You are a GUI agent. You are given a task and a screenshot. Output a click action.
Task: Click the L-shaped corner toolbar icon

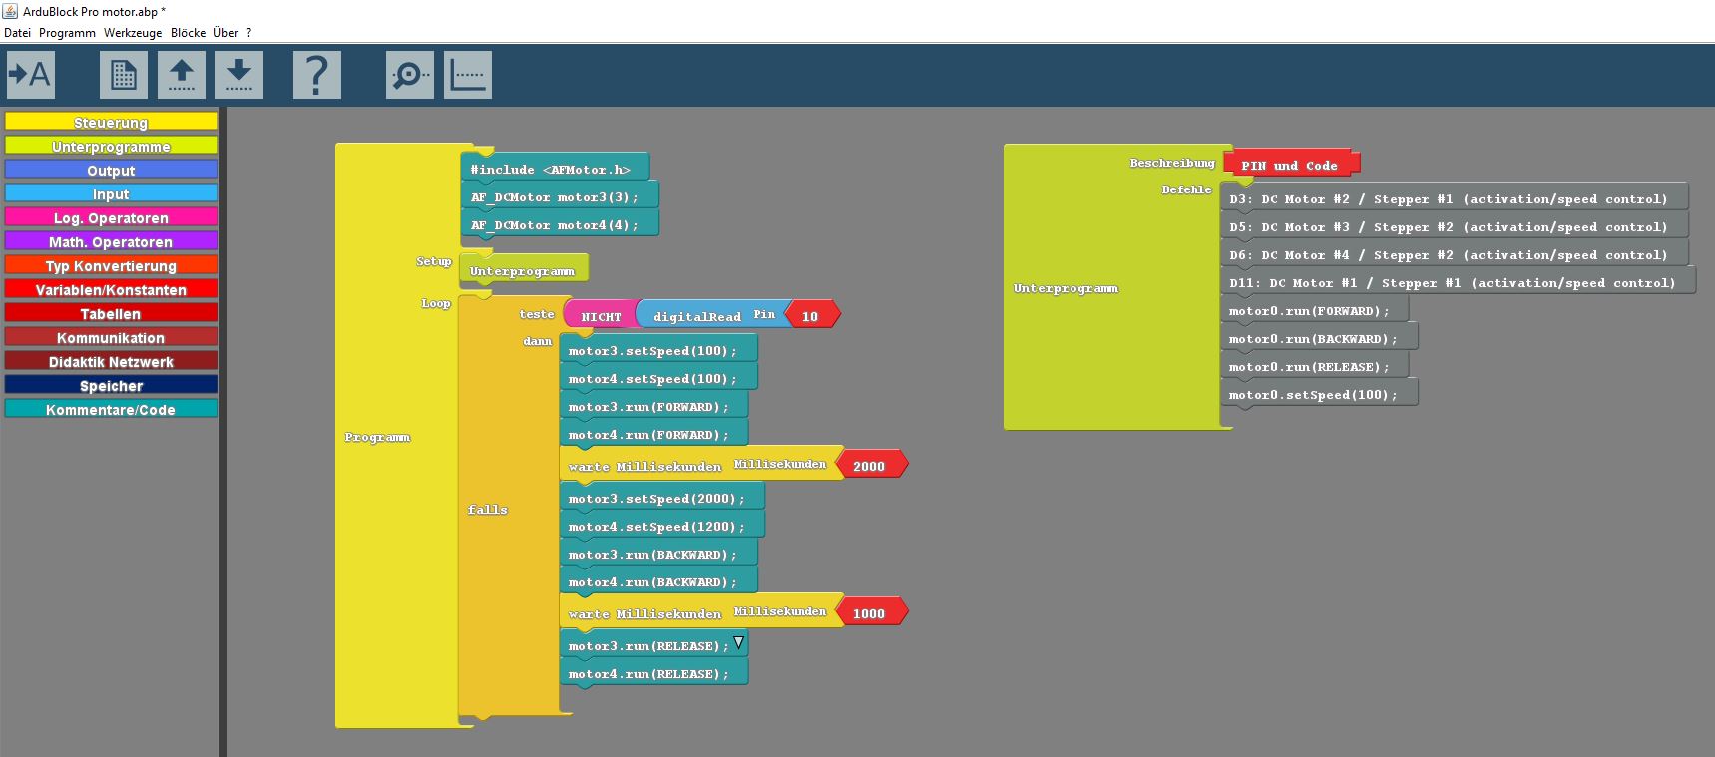tap(467, 75)
